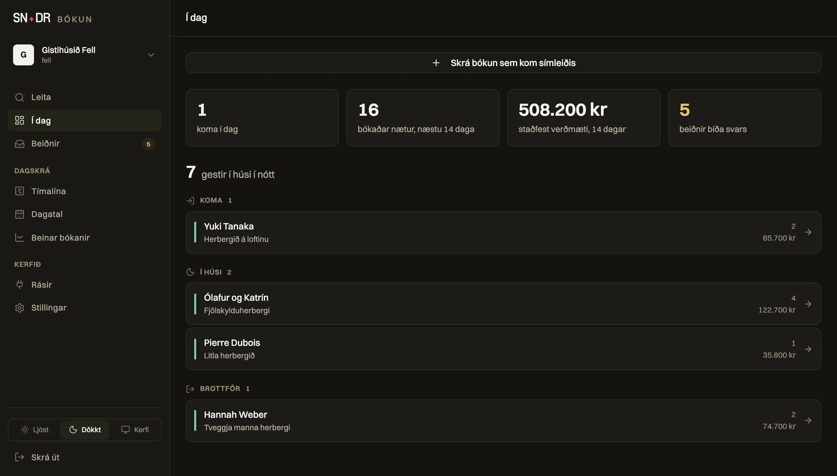This screenshot has width=837, height=476.
Task: Click the Stillingar gear icon
Action: [20, 308]
